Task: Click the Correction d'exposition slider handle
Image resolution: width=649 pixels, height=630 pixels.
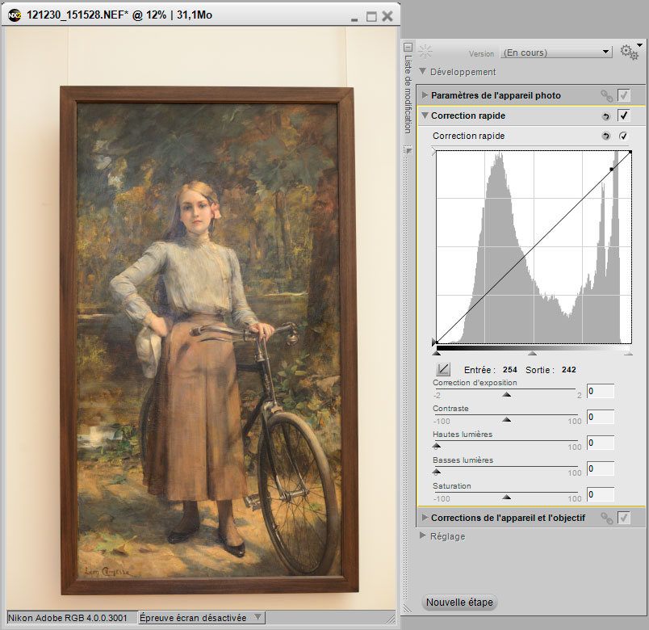Action: click(506, 395)
